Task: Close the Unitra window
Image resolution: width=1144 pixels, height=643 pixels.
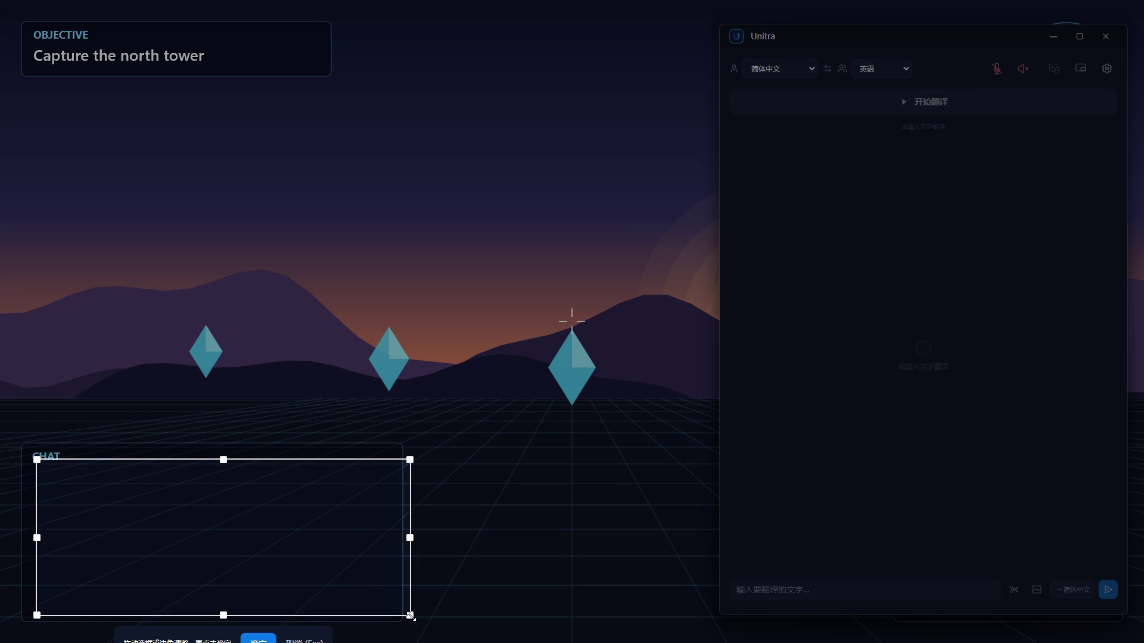Action: (x=1106, y=36)
